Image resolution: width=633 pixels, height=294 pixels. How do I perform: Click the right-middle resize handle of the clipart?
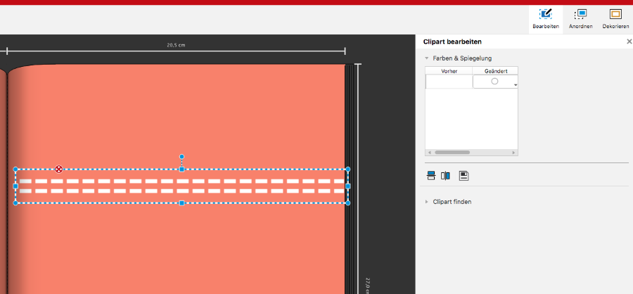point(348,186)
